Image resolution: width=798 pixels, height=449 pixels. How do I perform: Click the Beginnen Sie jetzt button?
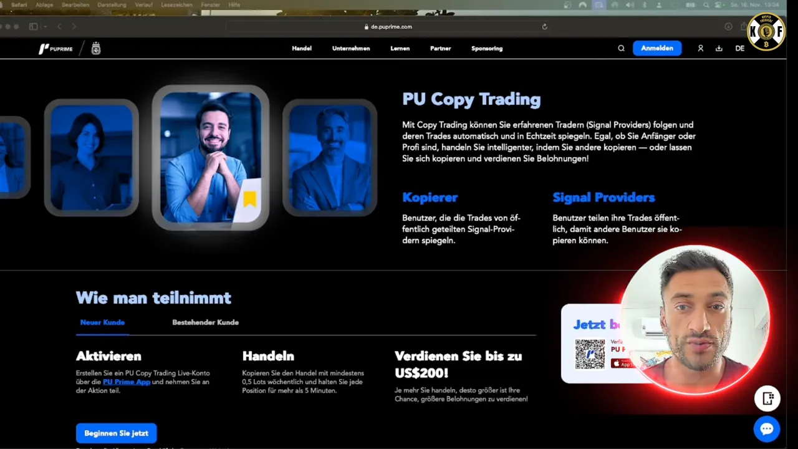117,433
